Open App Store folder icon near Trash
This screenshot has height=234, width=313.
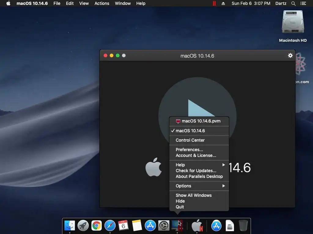[216, 226]
